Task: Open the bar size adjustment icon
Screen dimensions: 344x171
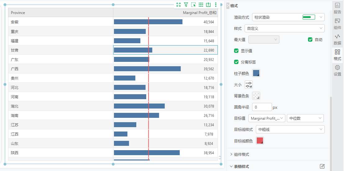Action: click(x=249, y=84)
